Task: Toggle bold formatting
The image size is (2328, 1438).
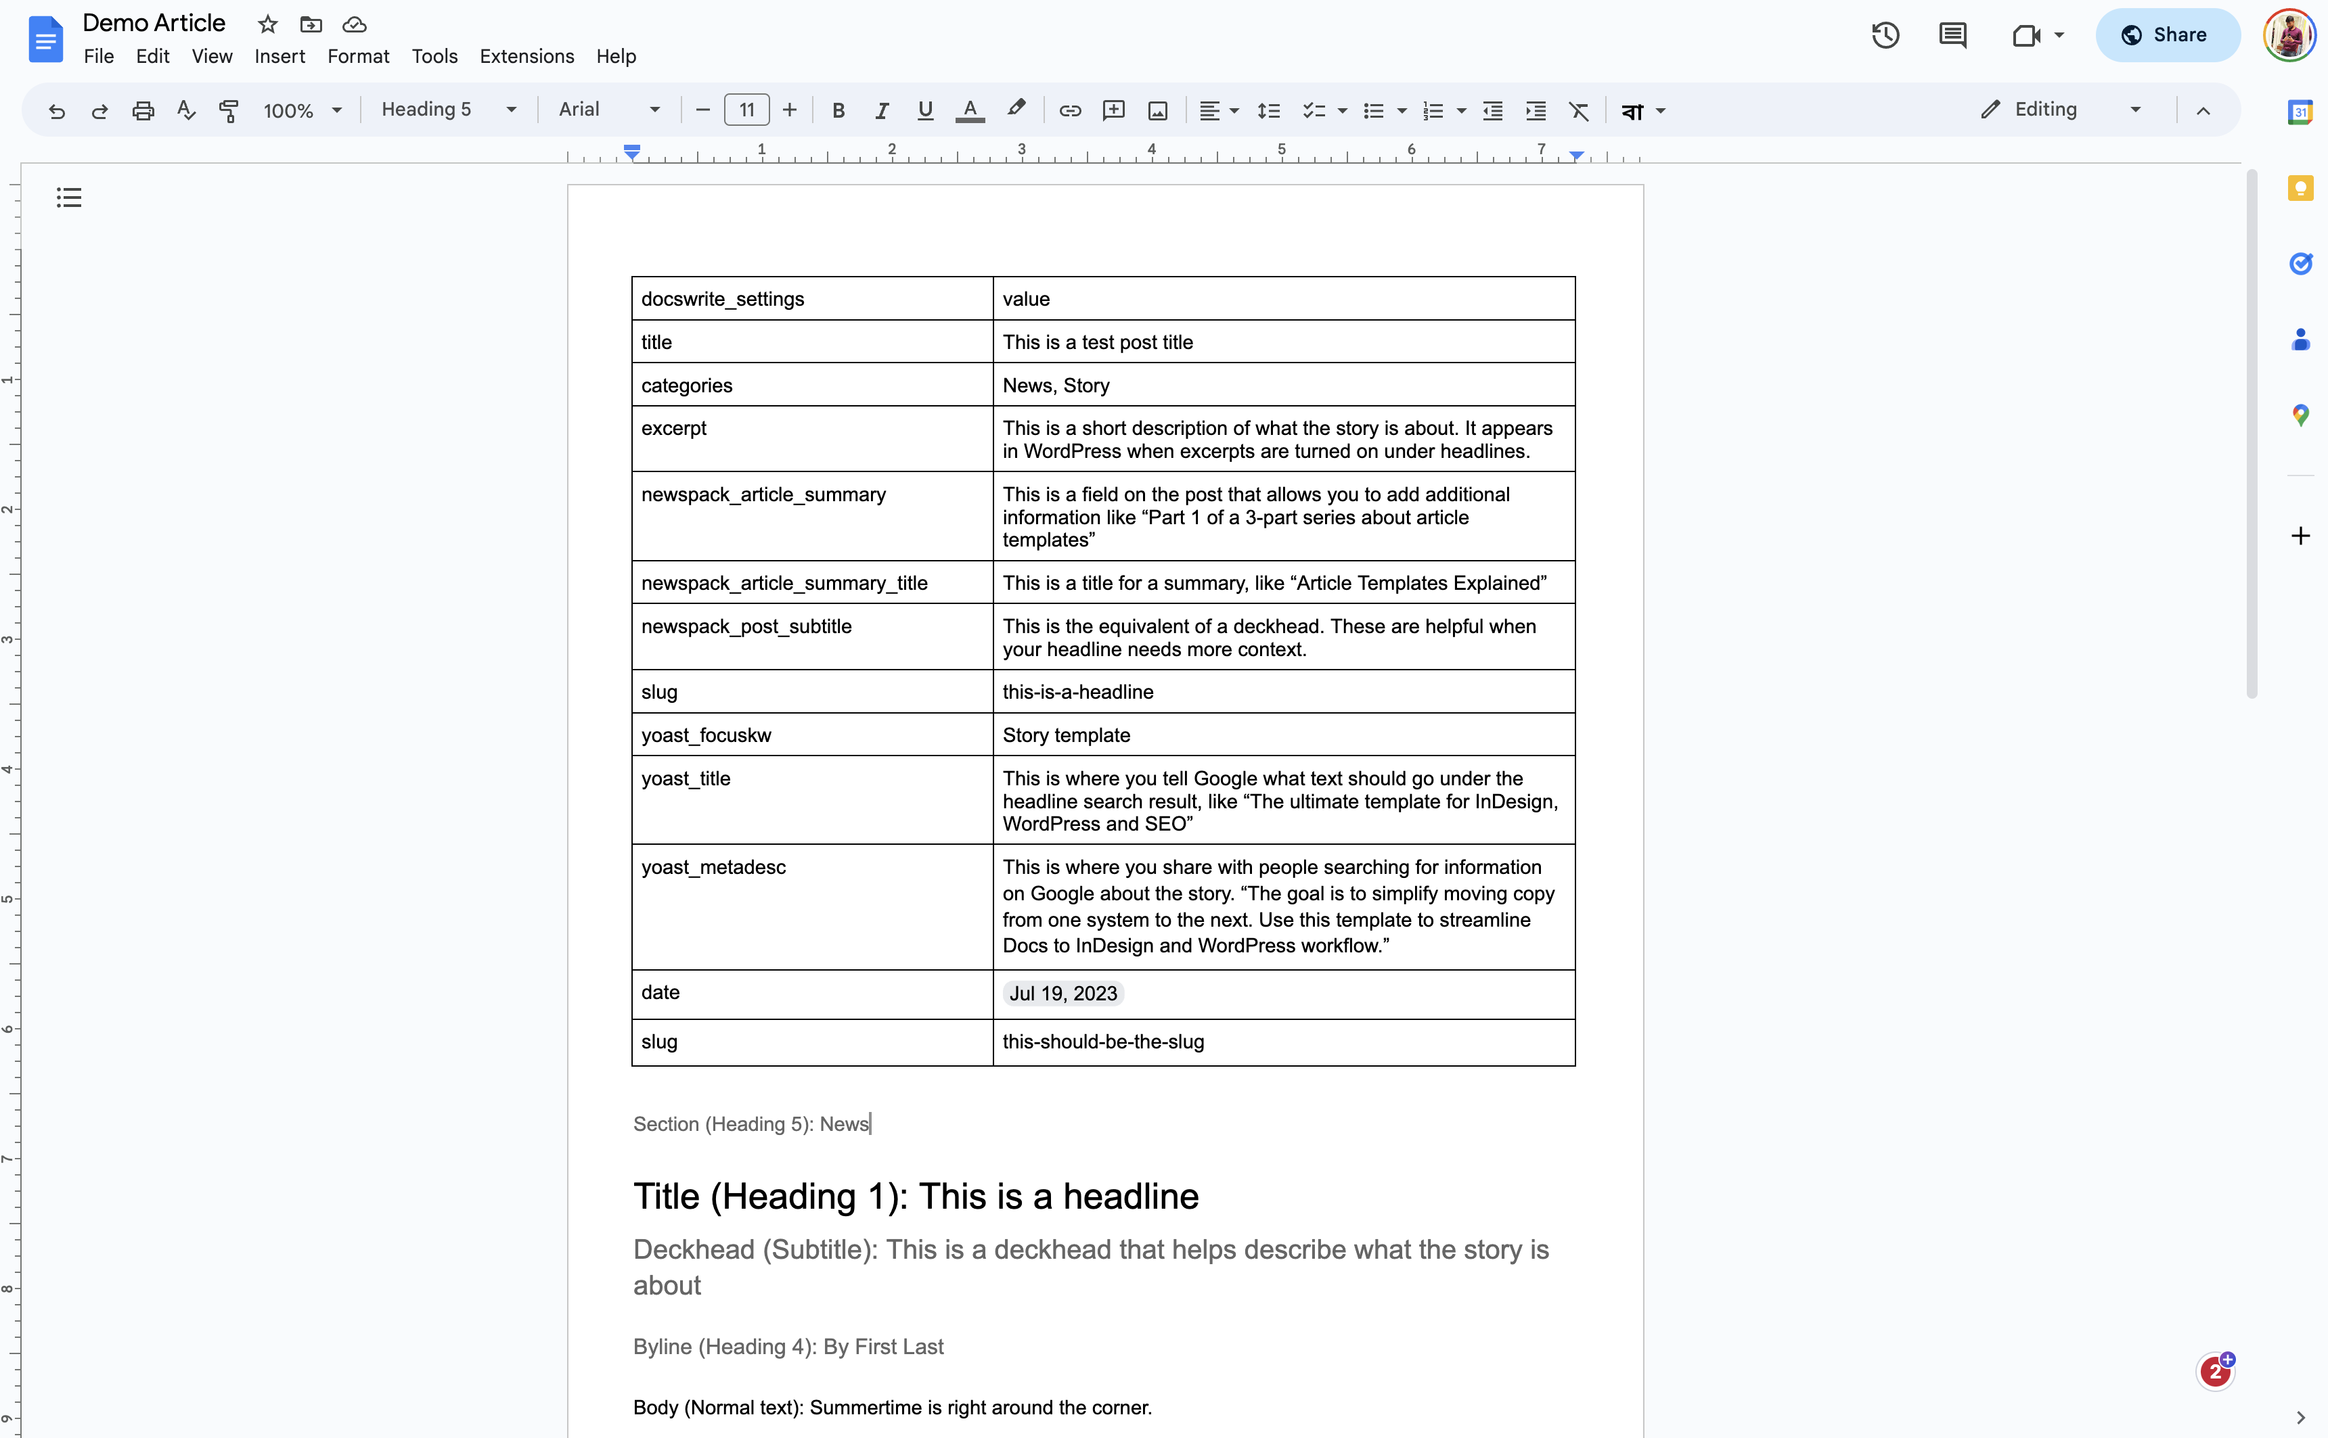Action: (837, 110)
